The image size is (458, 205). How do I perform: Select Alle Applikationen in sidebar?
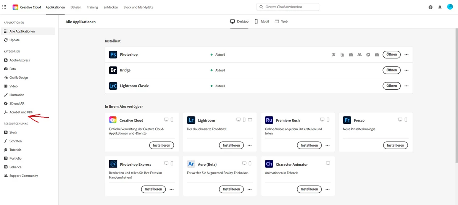click(x=28, y=31)
